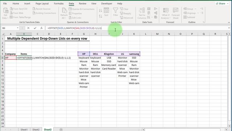Select all cells via corner triangle
Screen dimensions: 232x131
click(x=3, y=34)
